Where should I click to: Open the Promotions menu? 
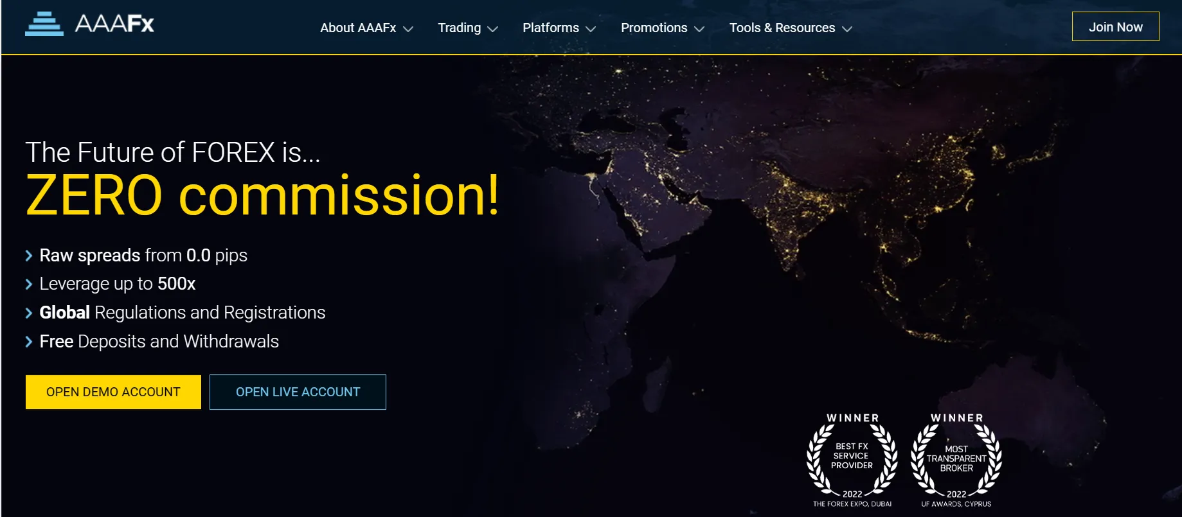point(654,28)
